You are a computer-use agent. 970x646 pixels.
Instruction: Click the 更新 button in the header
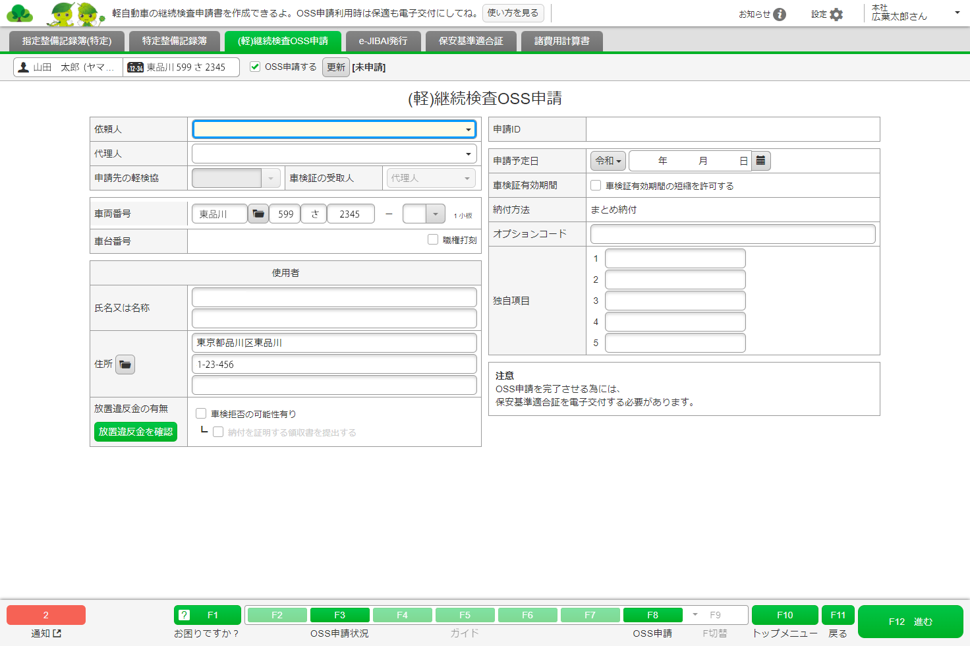pos(336,67)
